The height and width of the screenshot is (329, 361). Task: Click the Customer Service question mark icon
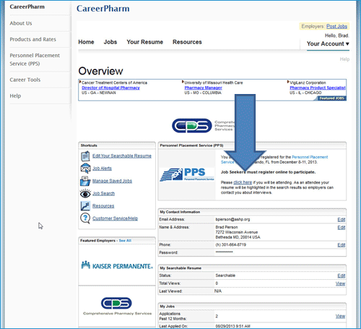(85, 218)
